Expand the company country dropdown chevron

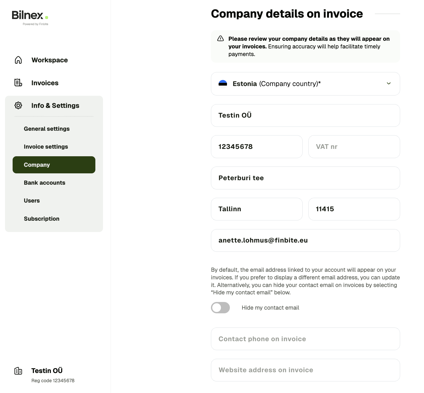tap(389, 83)
